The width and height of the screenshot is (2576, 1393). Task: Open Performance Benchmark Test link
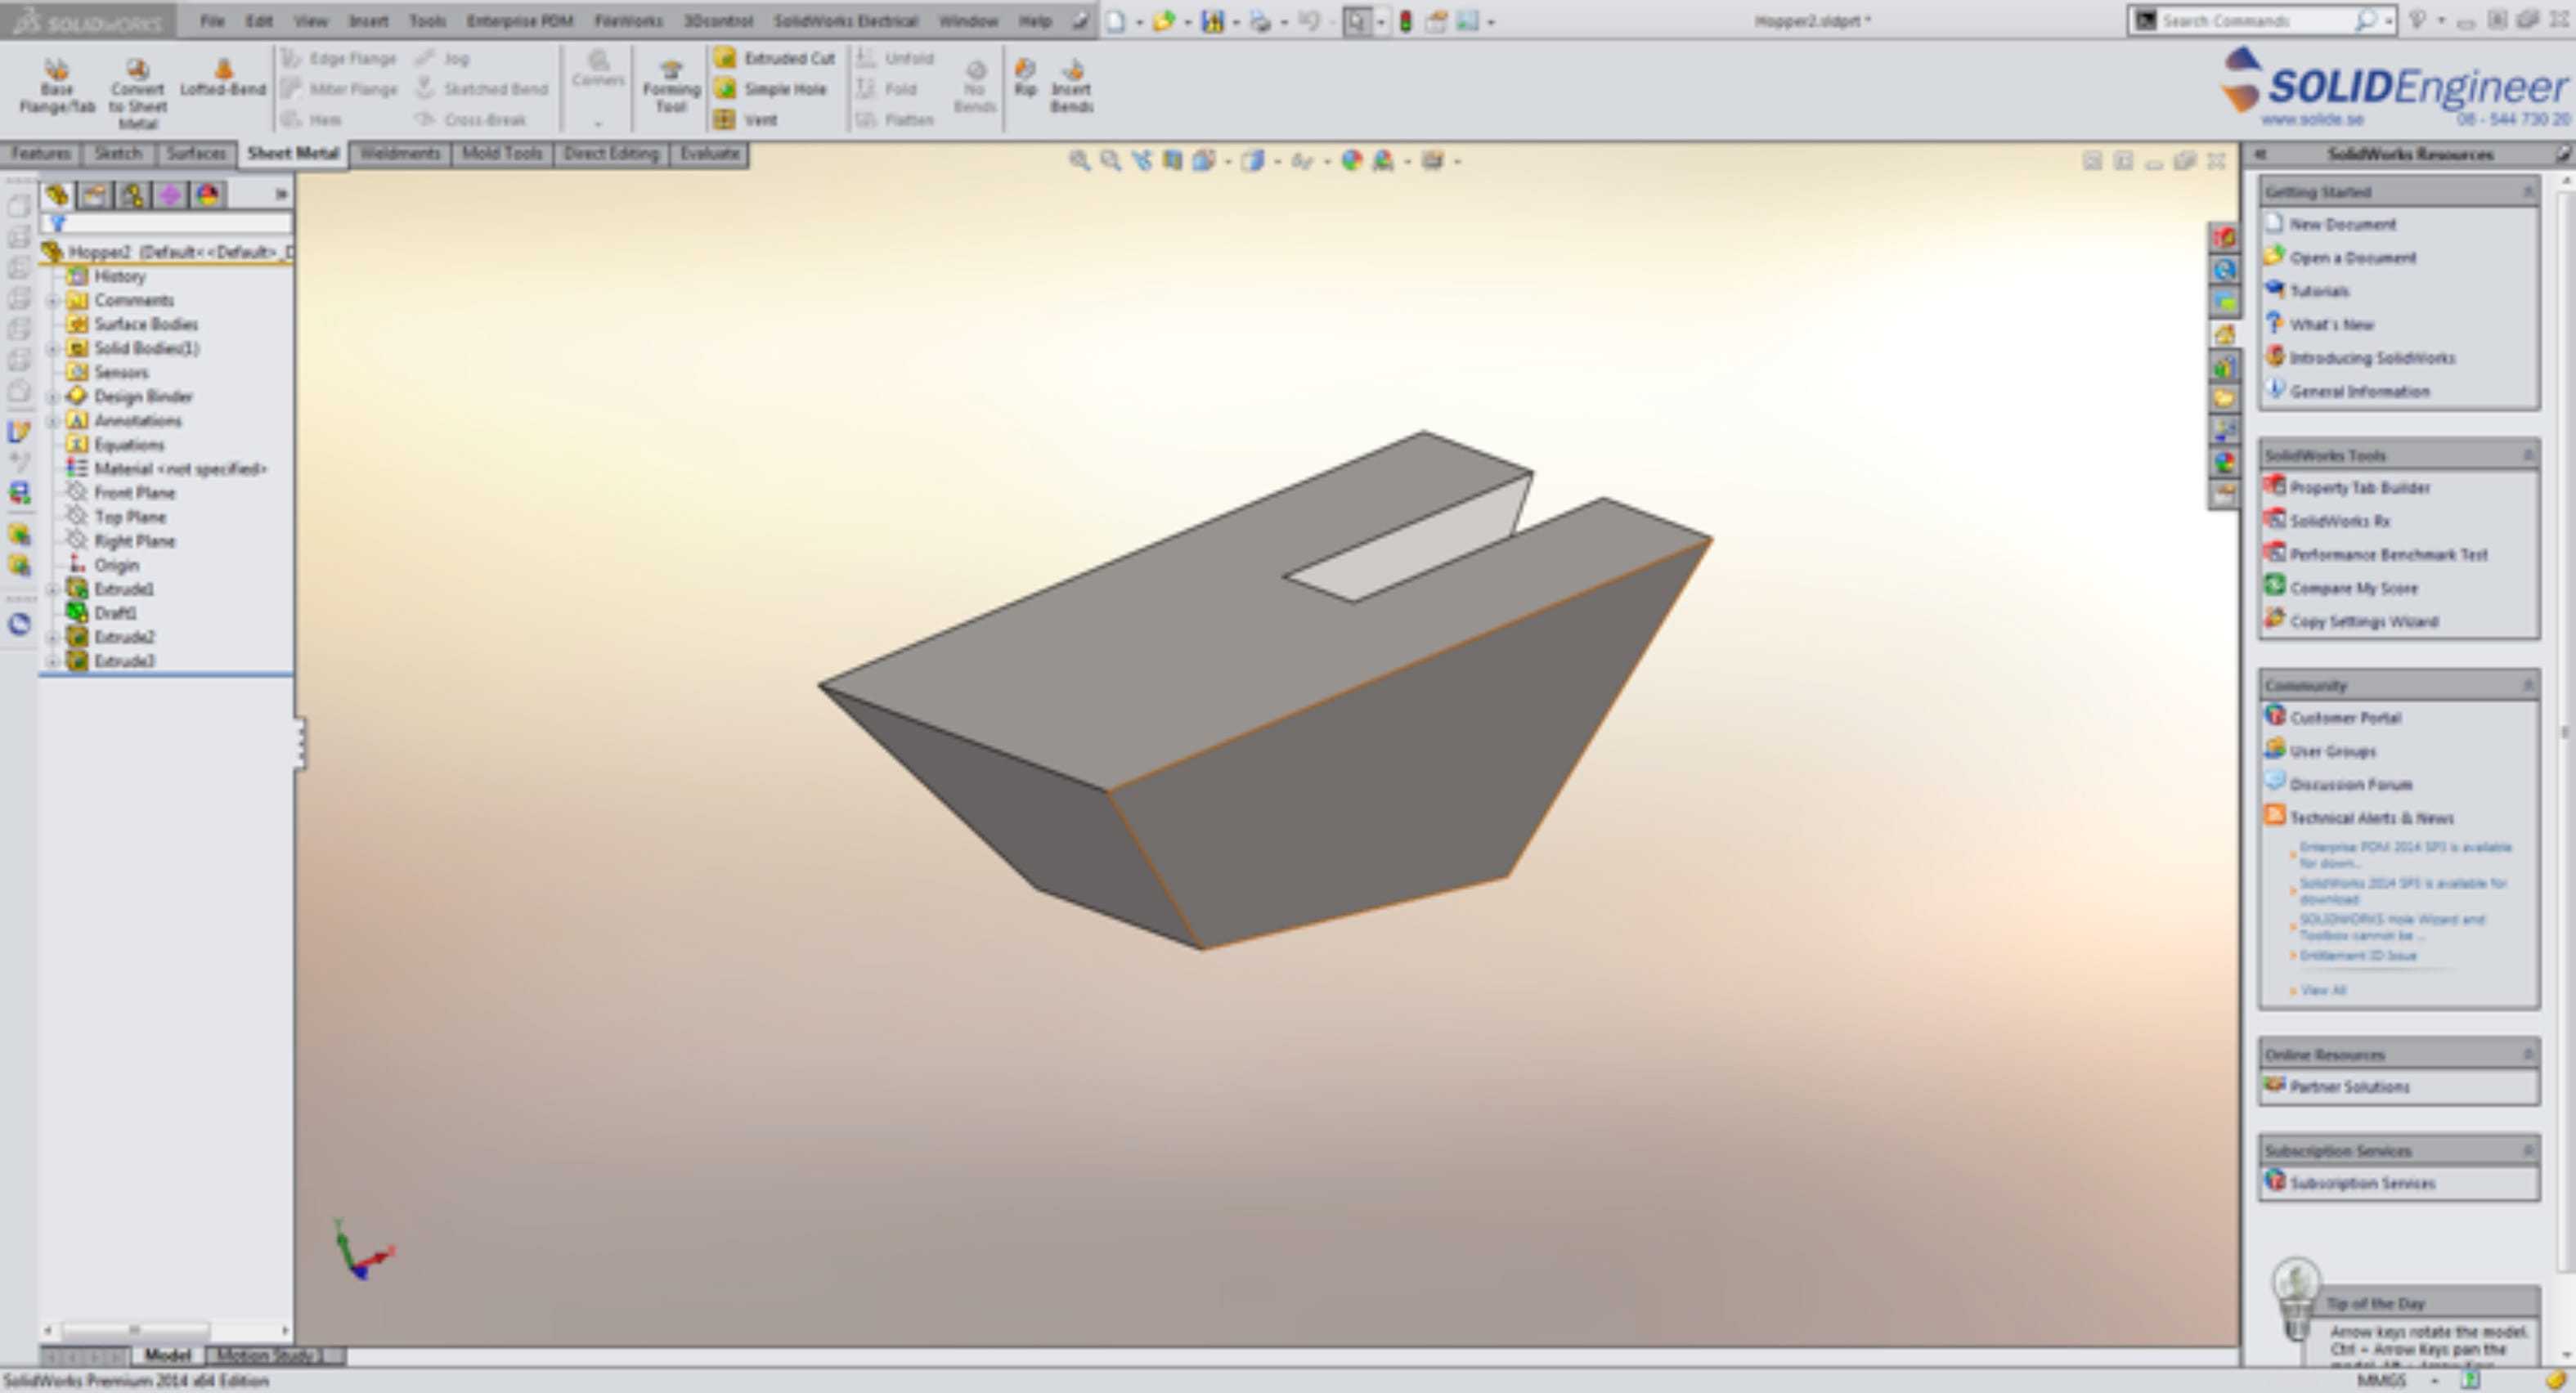coord(2388,555)
